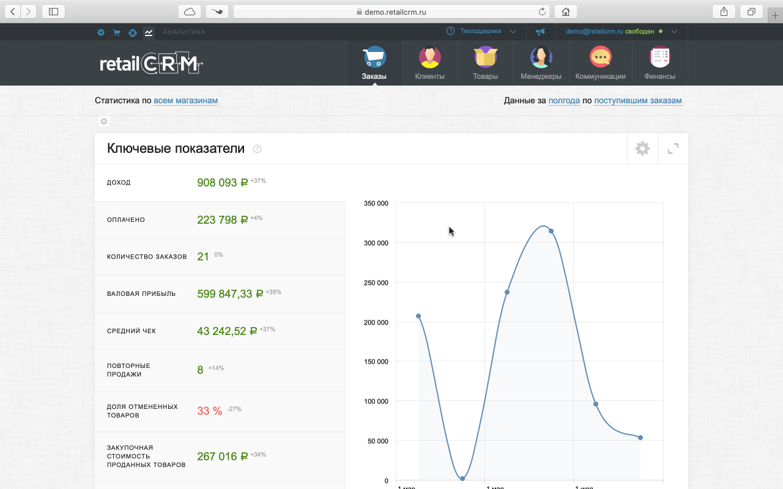The image size is (783, 489).
Task: Click the small dashboard gear above widget
Action: tap(104, 122)
